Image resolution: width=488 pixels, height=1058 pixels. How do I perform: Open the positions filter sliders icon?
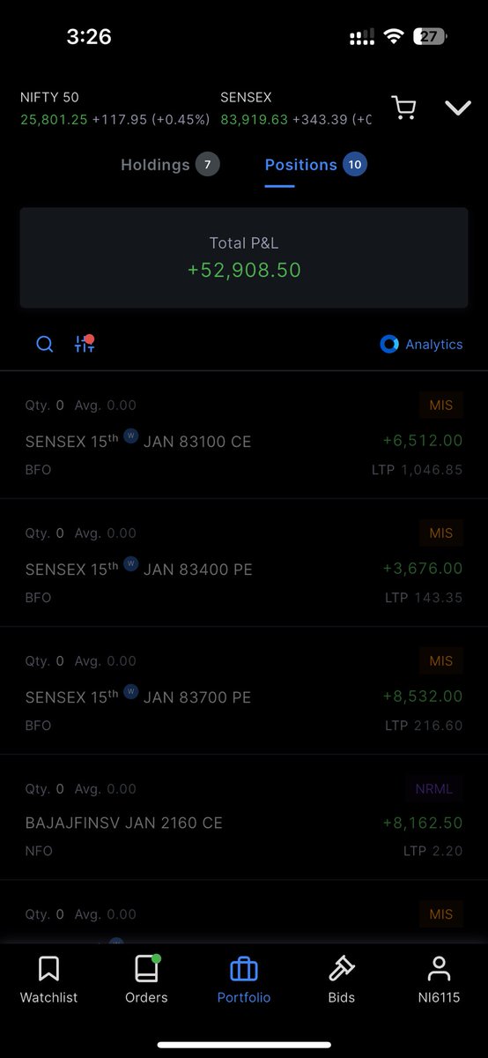click(85, 344)
